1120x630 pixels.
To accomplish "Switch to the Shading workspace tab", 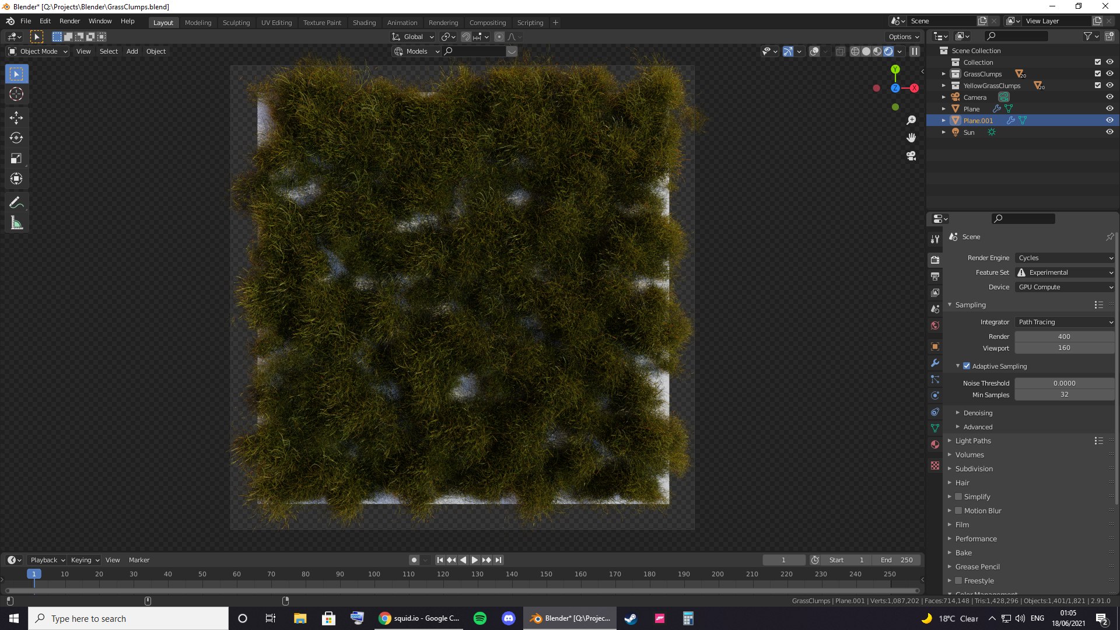I will (x=364, y=23).
